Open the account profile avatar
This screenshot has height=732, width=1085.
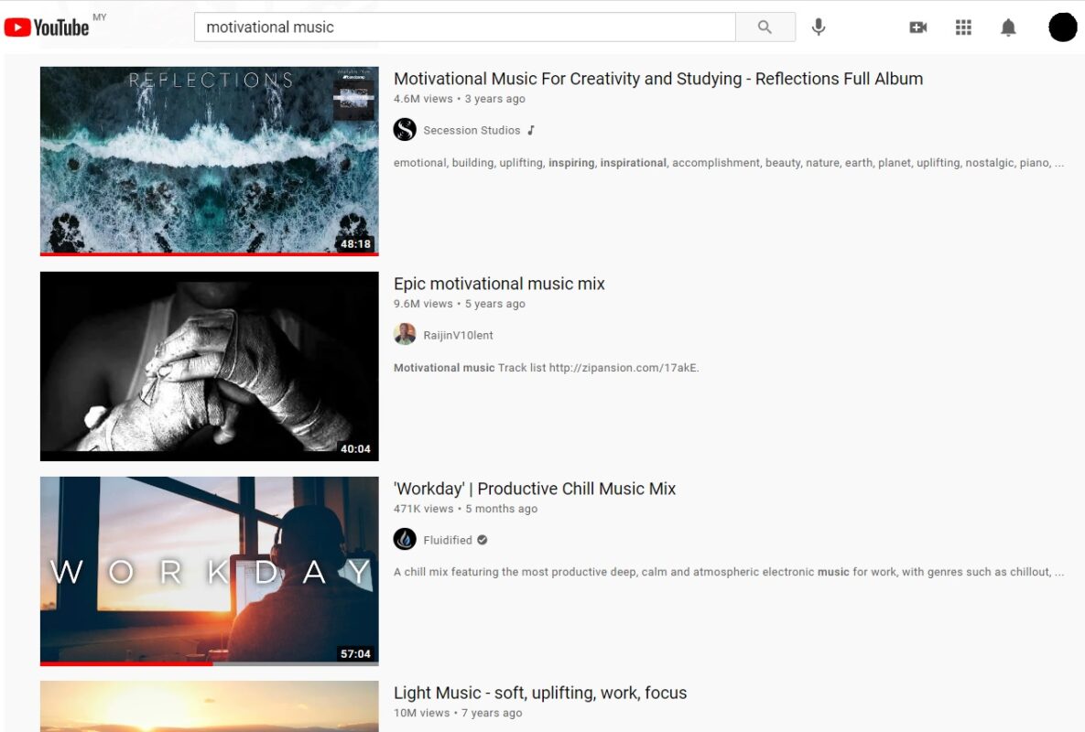click(x=1063, y=27)
